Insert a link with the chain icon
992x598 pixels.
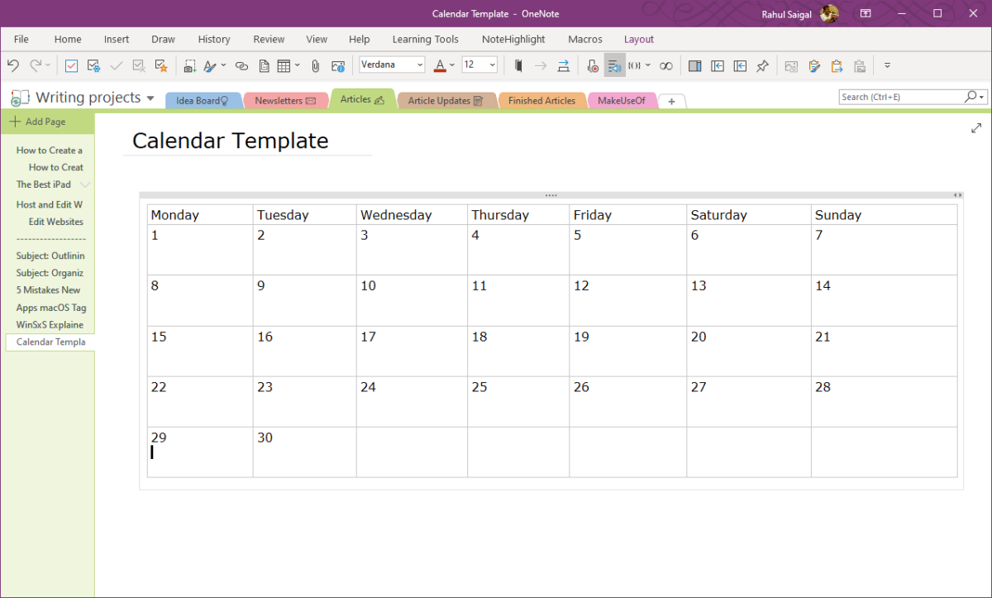241,65
